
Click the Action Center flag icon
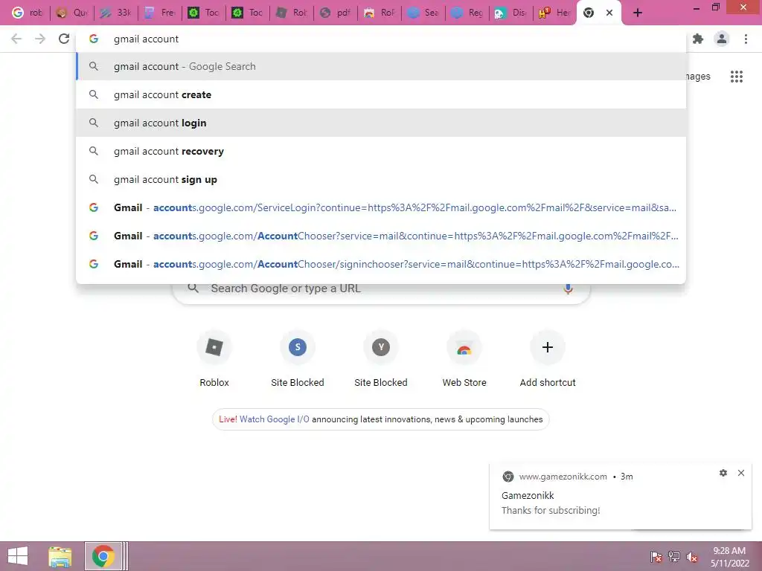click(656, 557)
